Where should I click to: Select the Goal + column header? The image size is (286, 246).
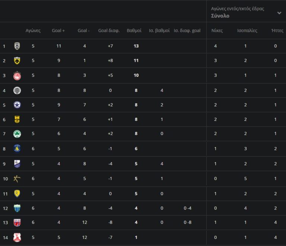pyautogui.click(x=58, y=31)
